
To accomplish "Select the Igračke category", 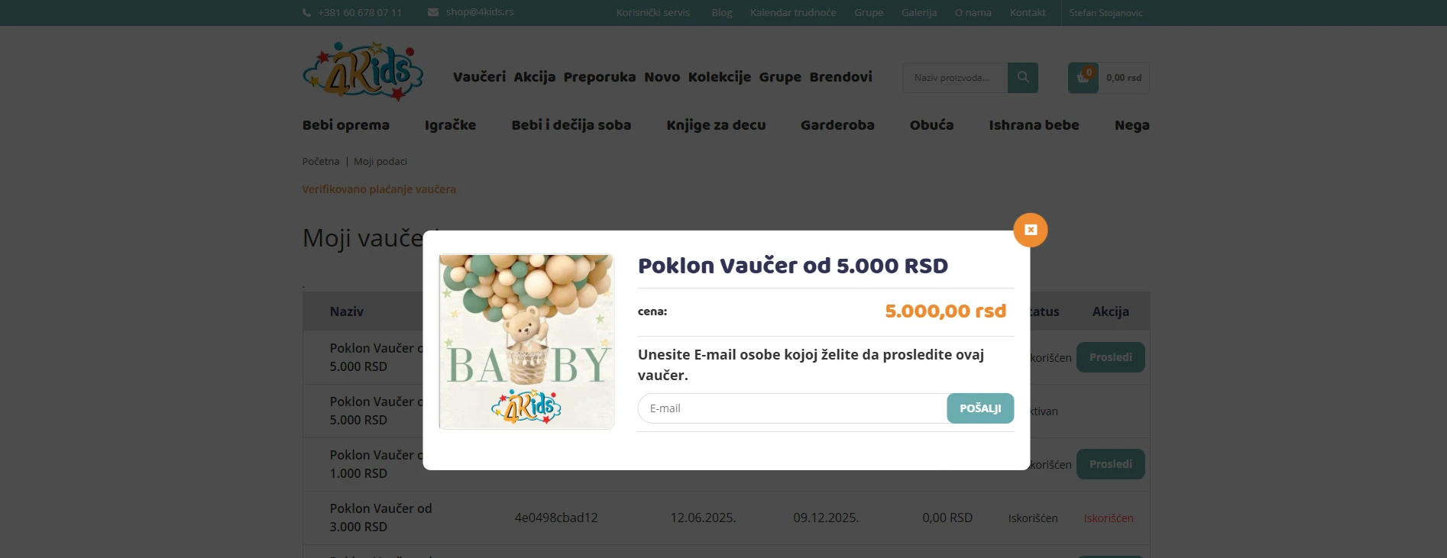I will pos(450,125).
